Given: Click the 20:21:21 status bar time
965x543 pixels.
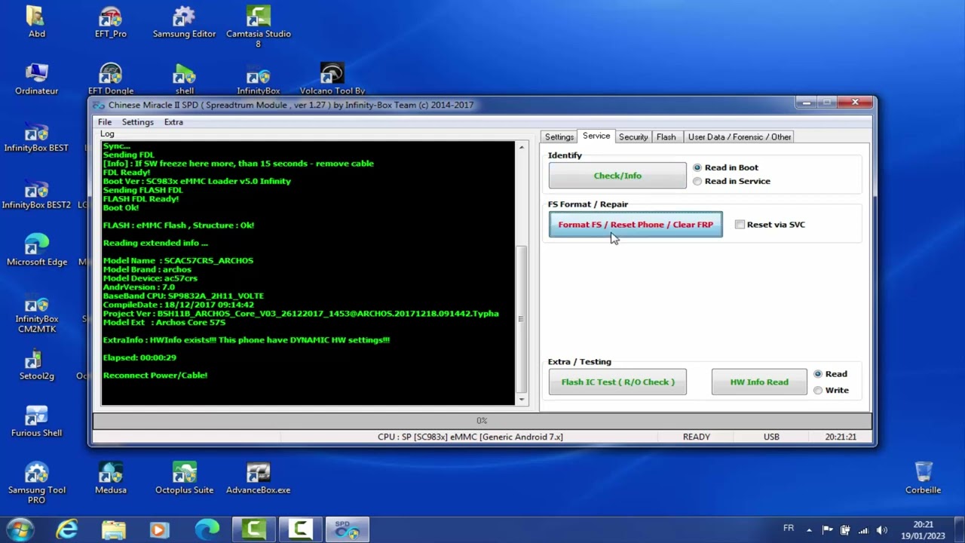Looking at the screenshot, I should [841, 437].
